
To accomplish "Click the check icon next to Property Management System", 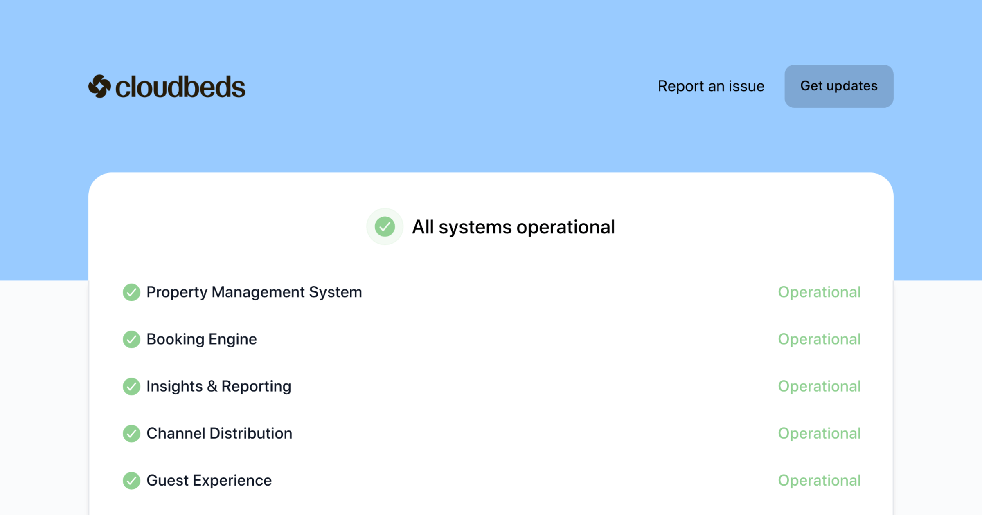I will pos(131,292).
